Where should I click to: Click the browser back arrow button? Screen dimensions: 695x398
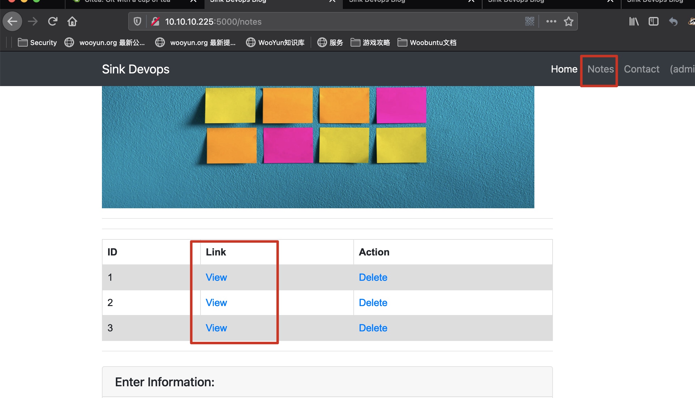(x=12, y=22)
